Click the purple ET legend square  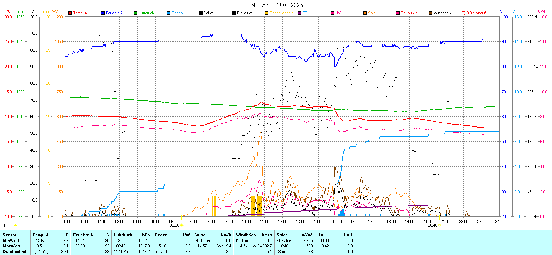pos(299,13)
